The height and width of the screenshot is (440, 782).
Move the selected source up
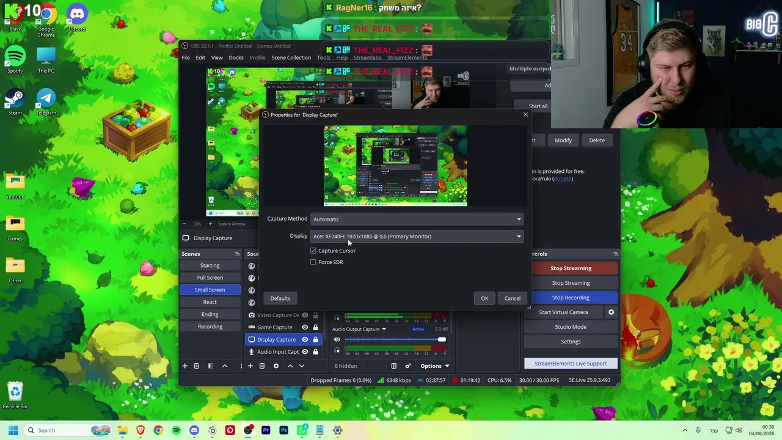coord(290,366)
